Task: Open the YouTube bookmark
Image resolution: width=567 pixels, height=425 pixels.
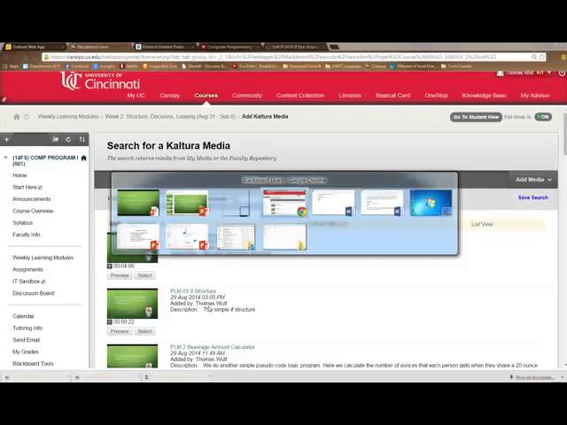Action: [254, 66]
